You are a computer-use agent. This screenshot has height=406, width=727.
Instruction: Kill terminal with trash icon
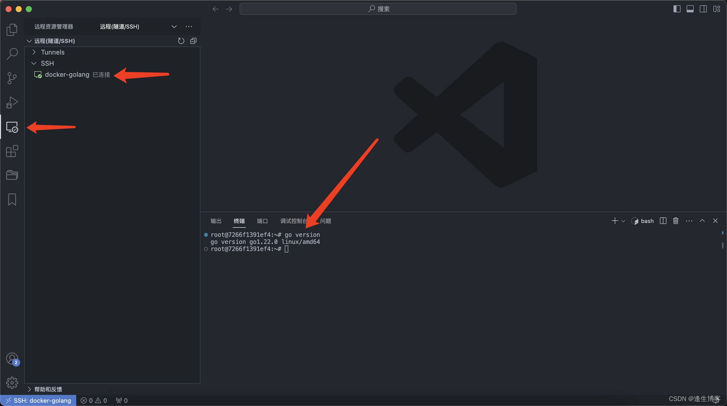point(676,221)
